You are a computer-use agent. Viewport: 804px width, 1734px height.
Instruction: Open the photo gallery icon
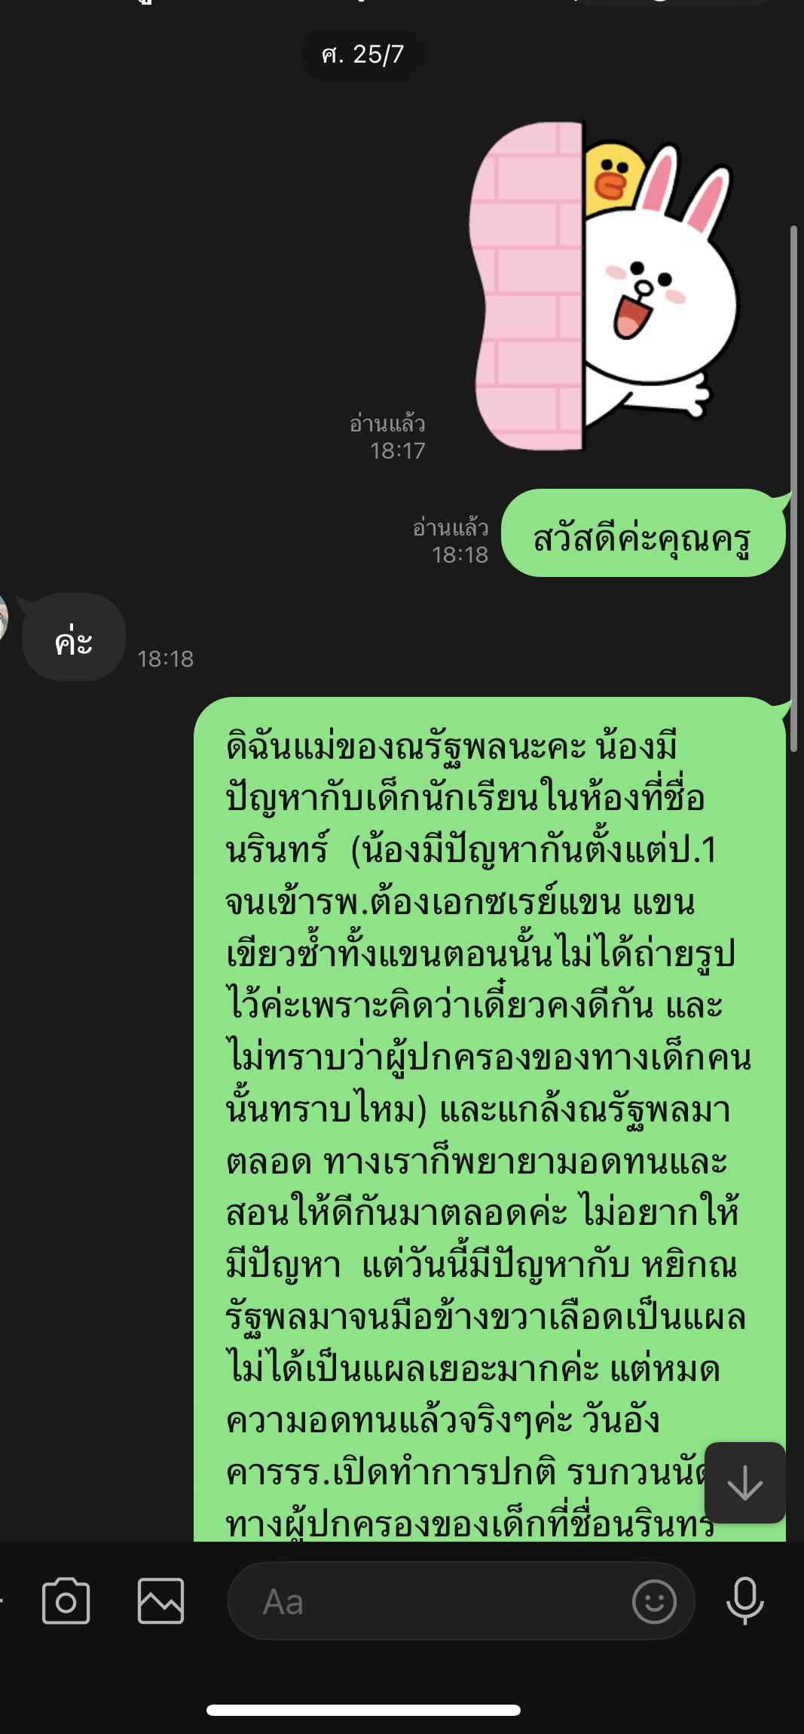click(x=160, y=1600)
